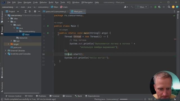Collapse the java folder
This screenshot has height=101, width=180.
[x=14, y=28]
